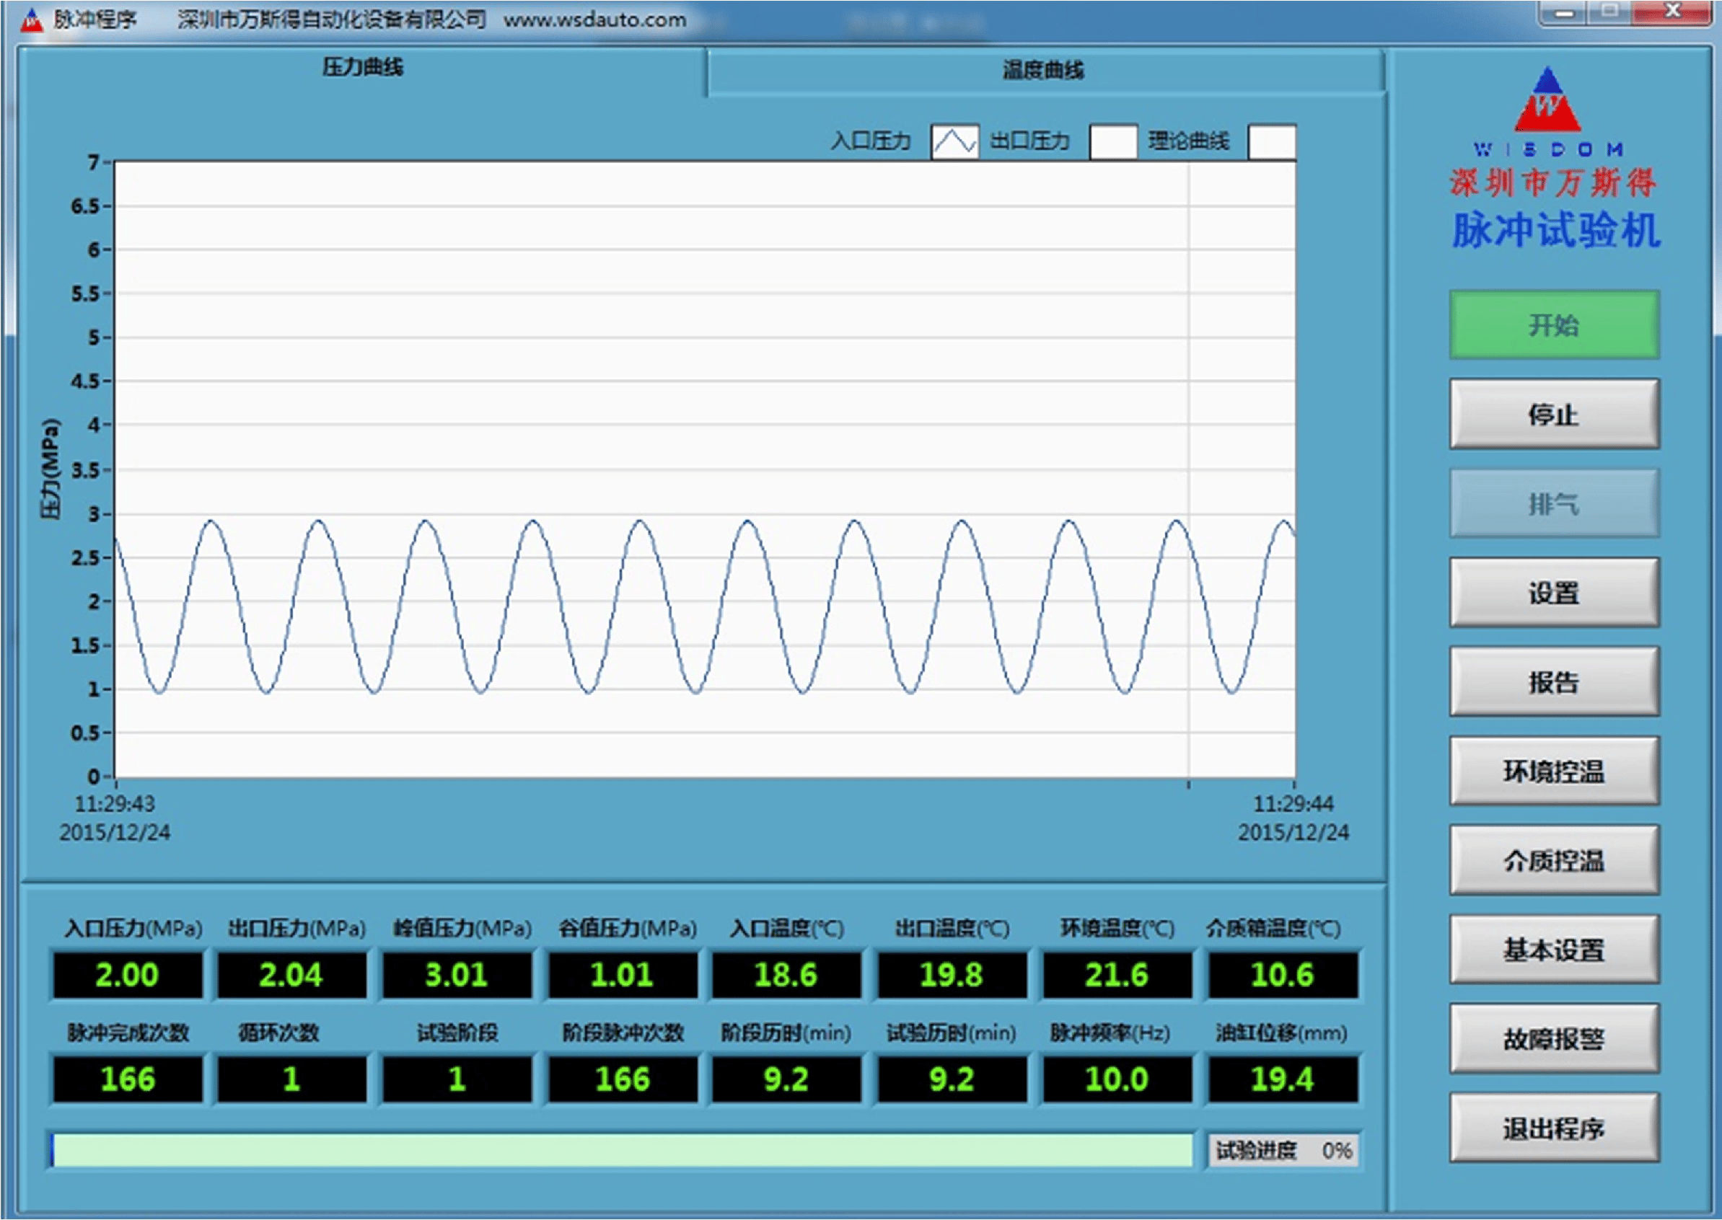Open 基本设置 basic settings
This screenshot has width=1722, height=1220.
1554,950
